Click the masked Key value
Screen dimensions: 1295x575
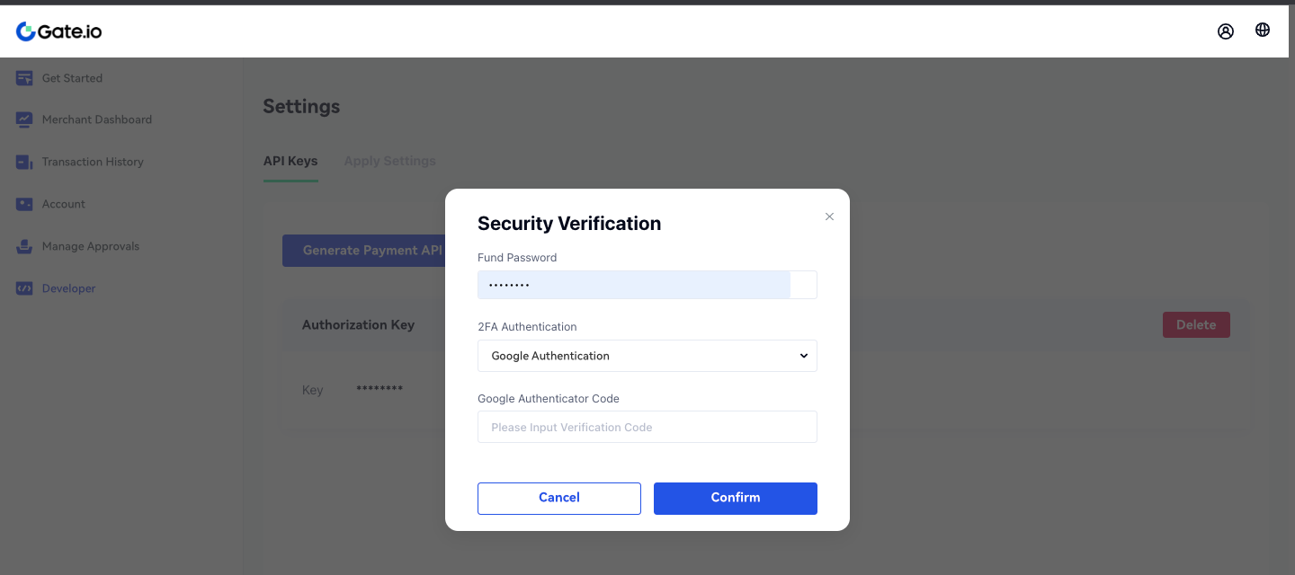pos(380,389)
